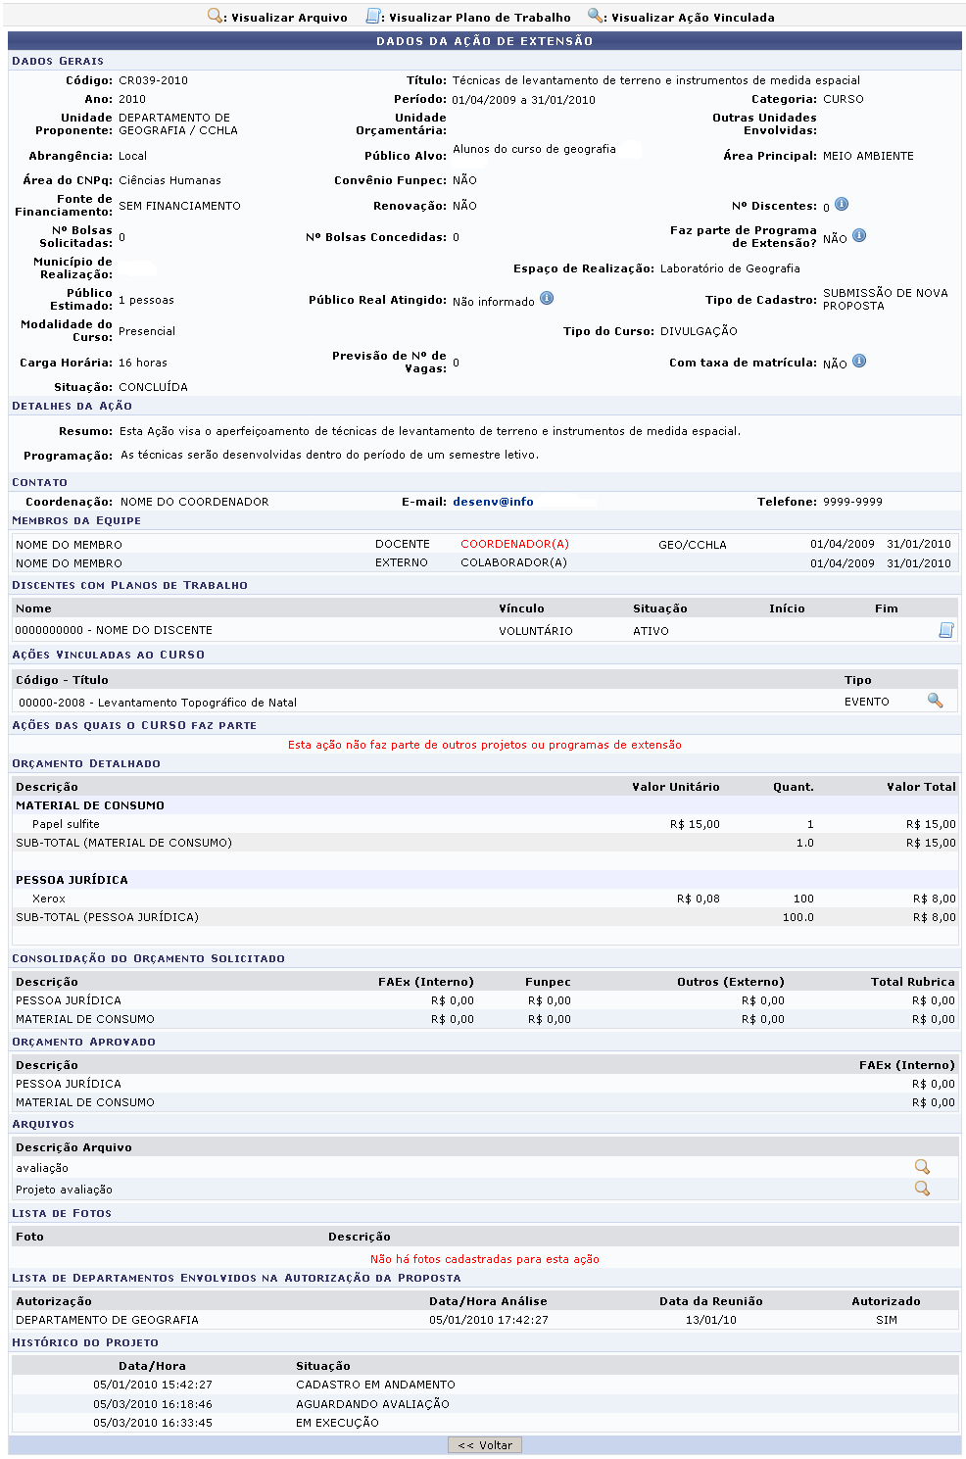Click the Telefone value 9999-9999
Screen dimensions: 966x1459
point(852,502)
